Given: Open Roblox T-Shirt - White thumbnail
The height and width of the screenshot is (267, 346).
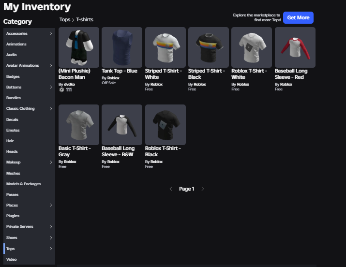Looking at the screenshot, I should pos(252,47).
